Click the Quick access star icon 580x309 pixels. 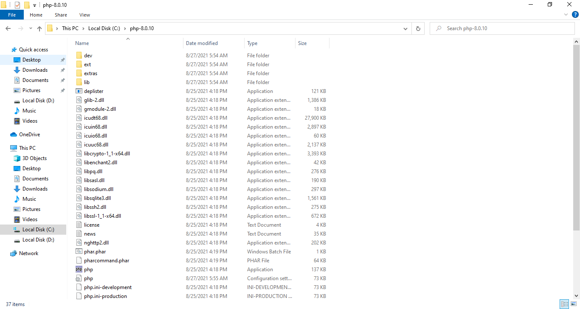14,50
